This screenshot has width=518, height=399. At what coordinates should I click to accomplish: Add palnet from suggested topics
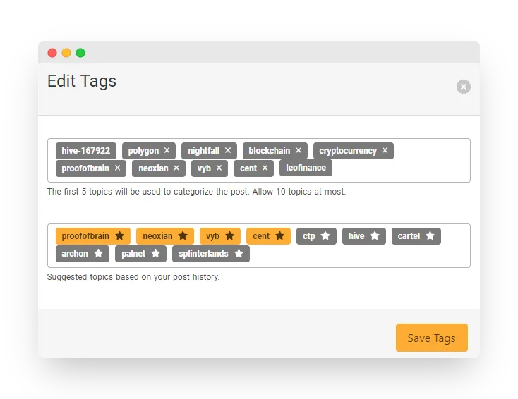tap(140, 254)
